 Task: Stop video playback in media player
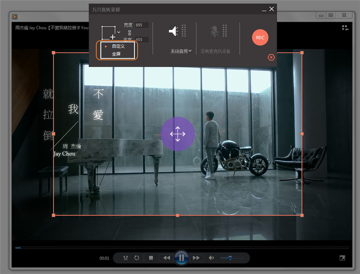(x=151, y=258)
